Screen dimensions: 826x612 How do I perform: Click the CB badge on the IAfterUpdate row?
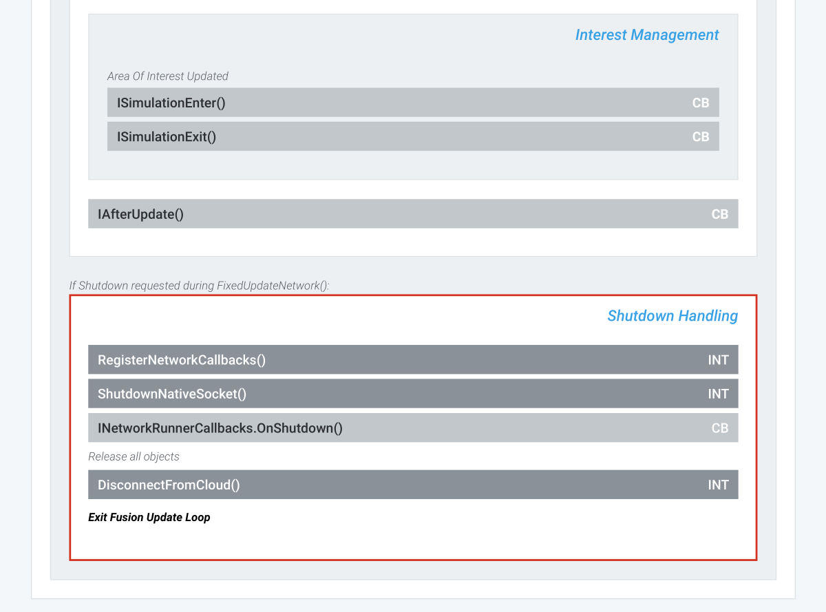tap(719, 214)
